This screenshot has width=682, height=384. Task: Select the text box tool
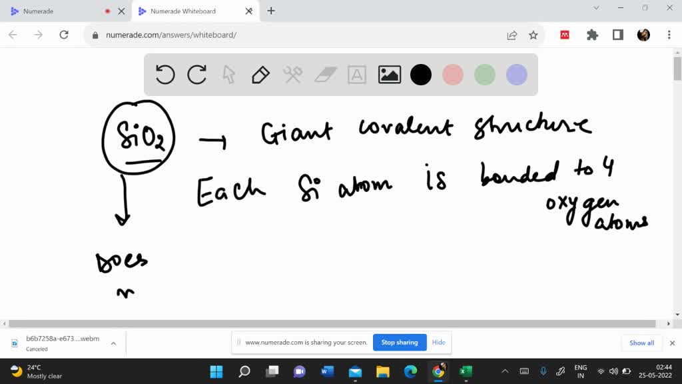357,75
